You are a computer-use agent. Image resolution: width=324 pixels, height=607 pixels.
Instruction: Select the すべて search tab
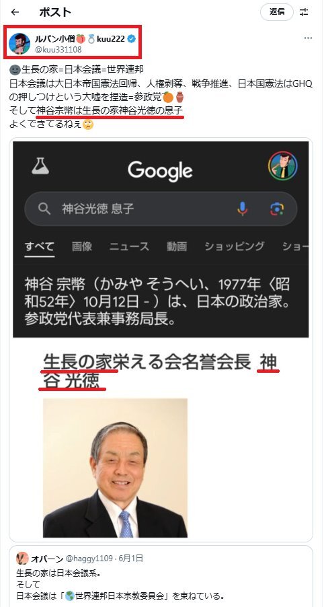coord(40,246)
